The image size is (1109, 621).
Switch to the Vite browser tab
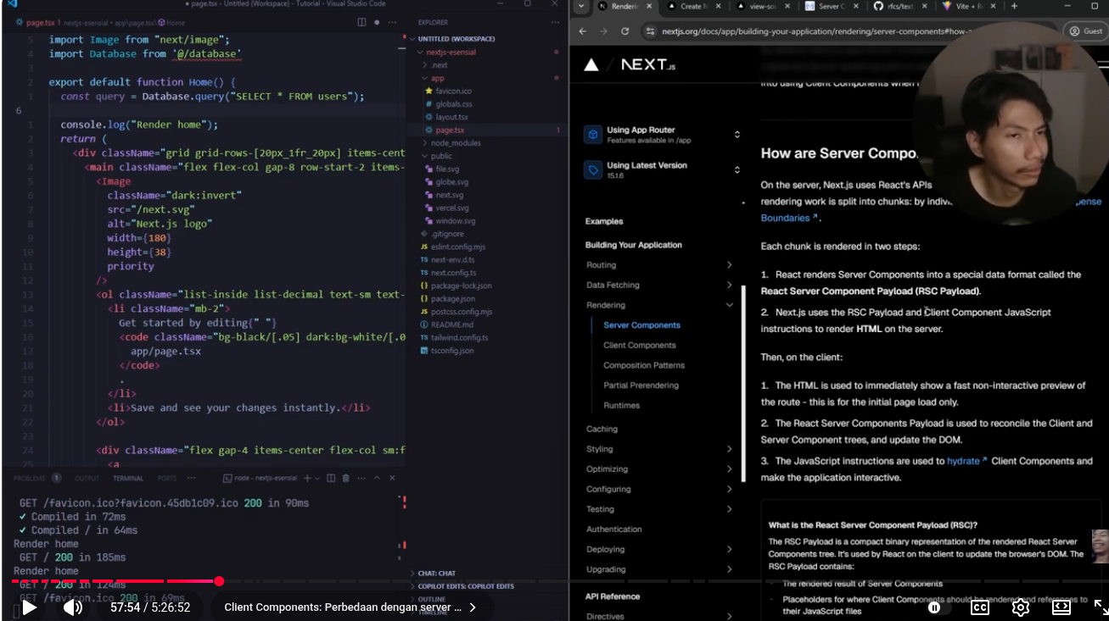[x=971, y=6]
